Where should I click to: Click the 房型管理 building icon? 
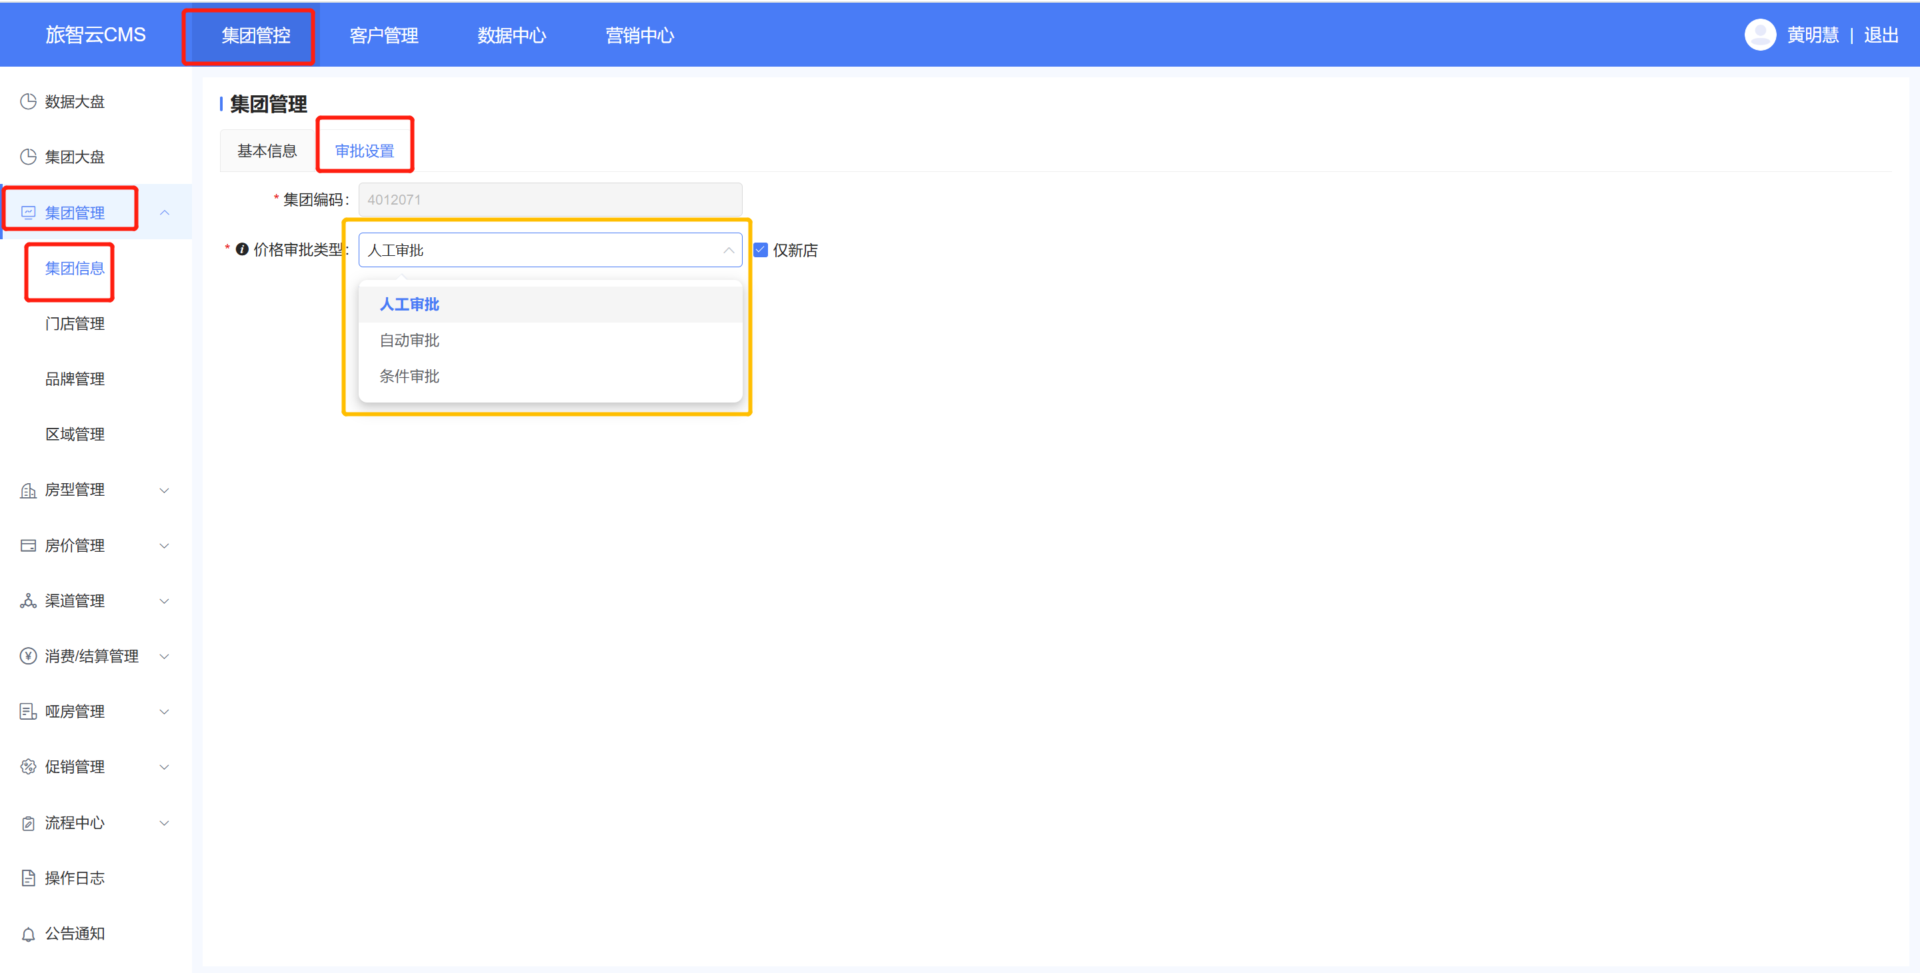[28, 490]
